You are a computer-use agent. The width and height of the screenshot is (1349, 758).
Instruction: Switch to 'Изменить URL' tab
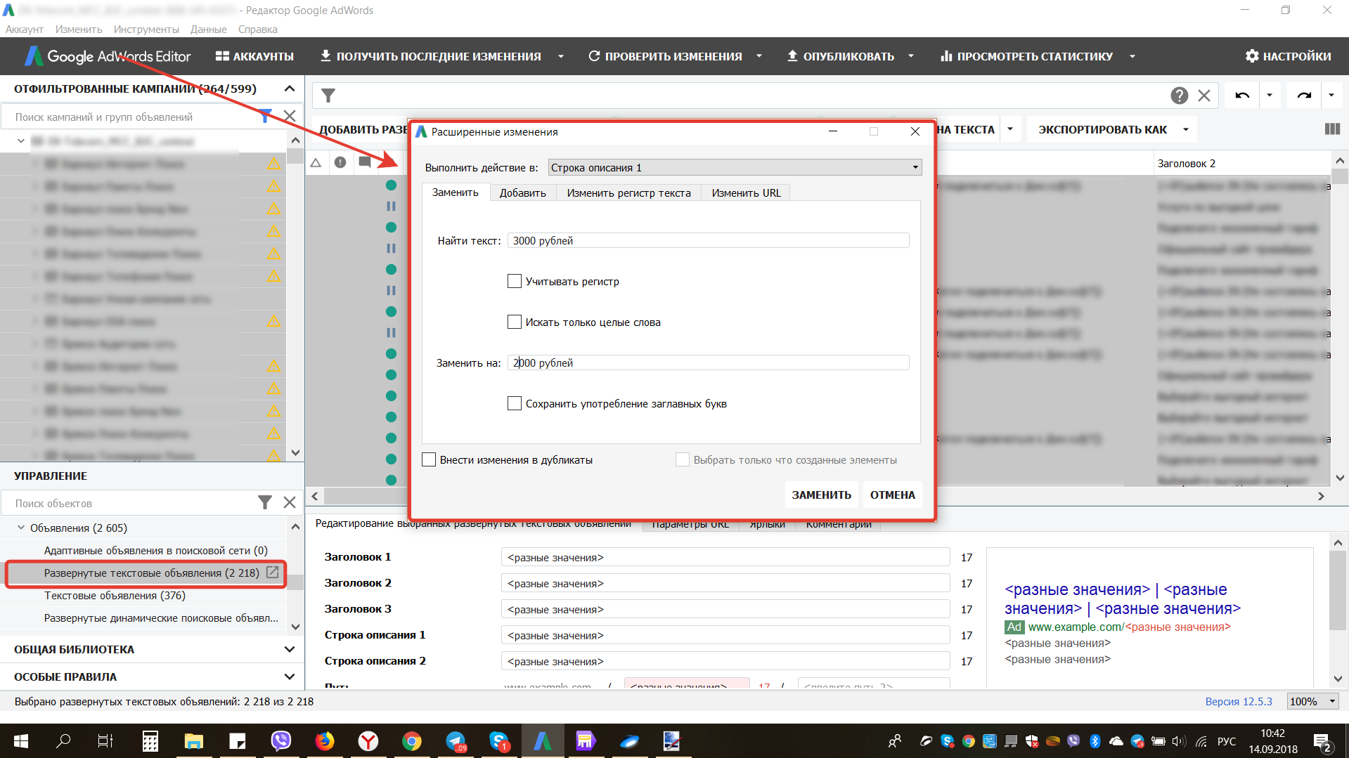coord(746,192)
